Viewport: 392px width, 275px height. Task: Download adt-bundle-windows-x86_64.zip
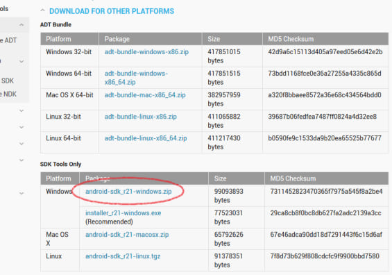click(136, 78)
